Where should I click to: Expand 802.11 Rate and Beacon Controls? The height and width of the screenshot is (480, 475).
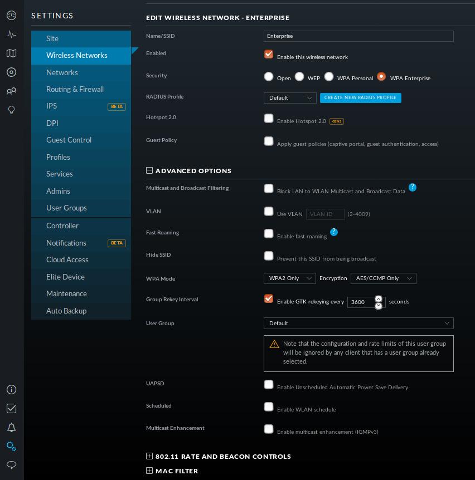coord(149,456)
